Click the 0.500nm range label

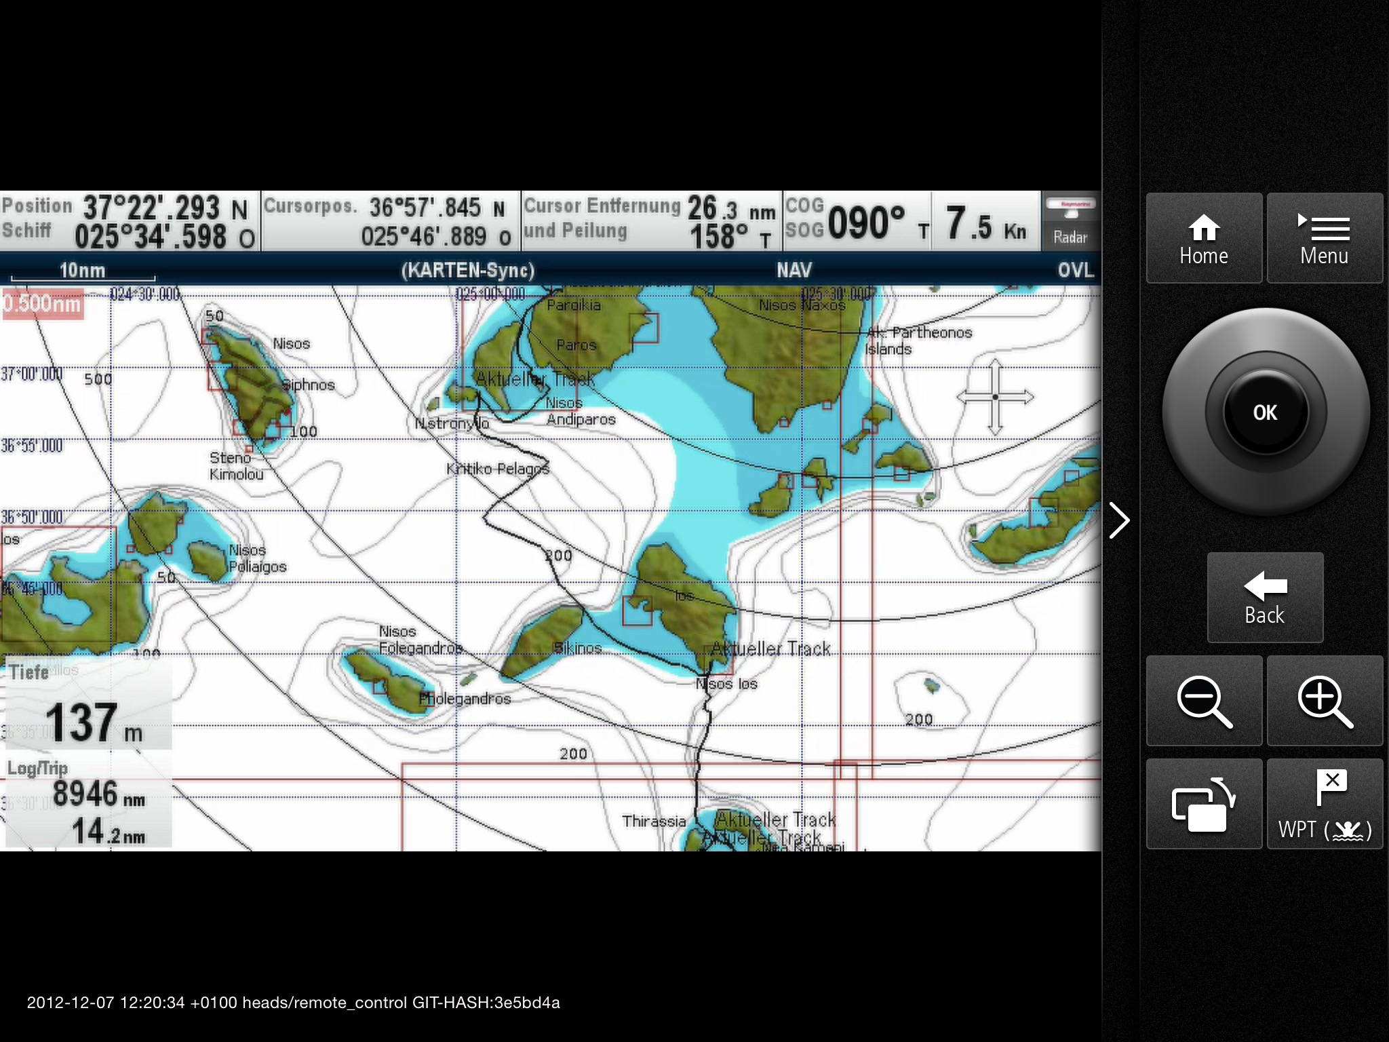tap(42, 303)
